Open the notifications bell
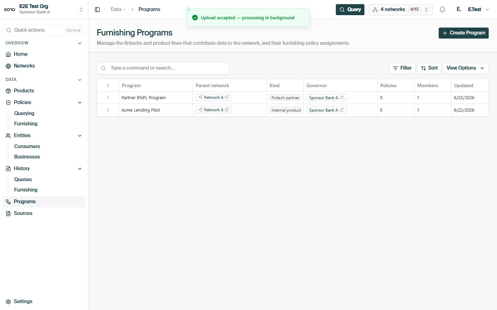 442,10
